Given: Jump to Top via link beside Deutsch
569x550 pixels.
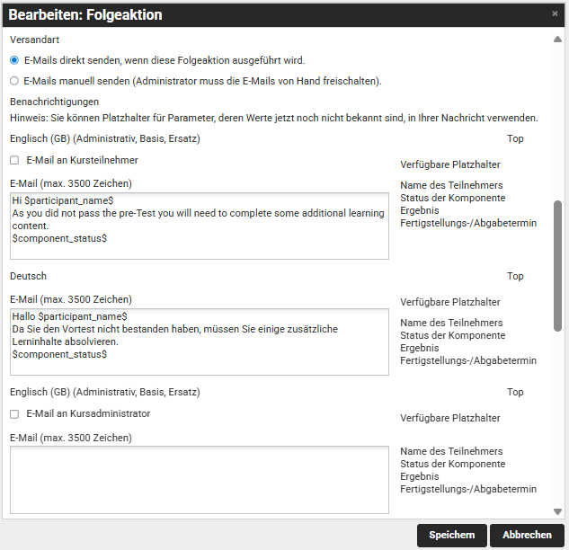Looking at the screenshot, I should pyautogui.click(x=515, y=277).
